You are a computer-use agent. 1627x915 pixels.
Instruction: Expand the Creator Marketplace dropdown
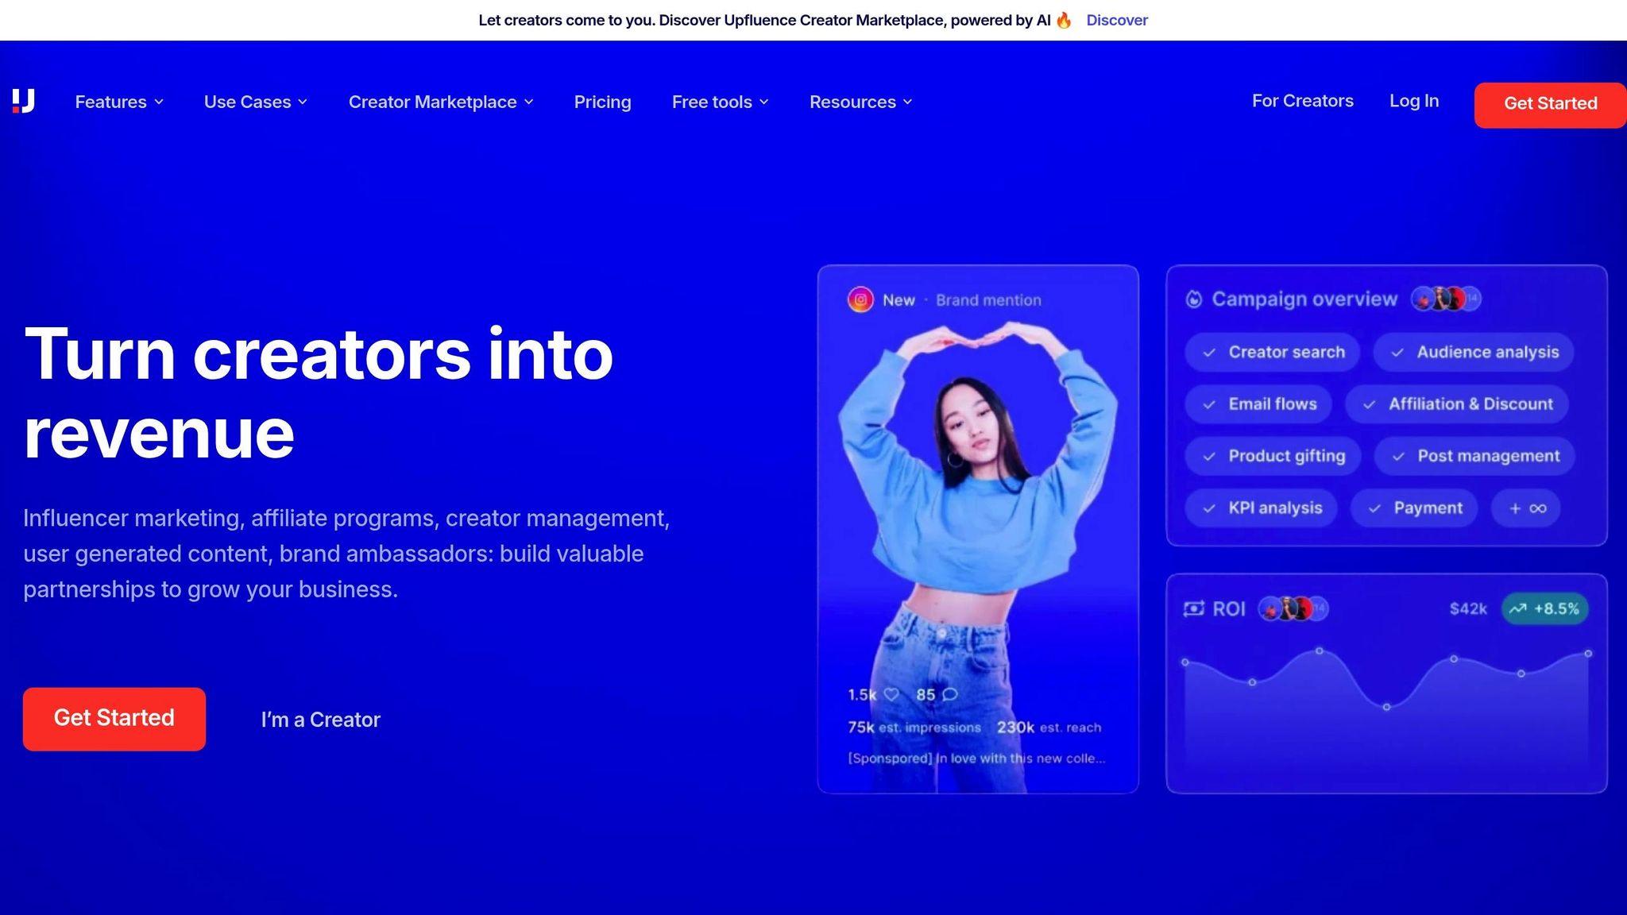pos(441,102)
